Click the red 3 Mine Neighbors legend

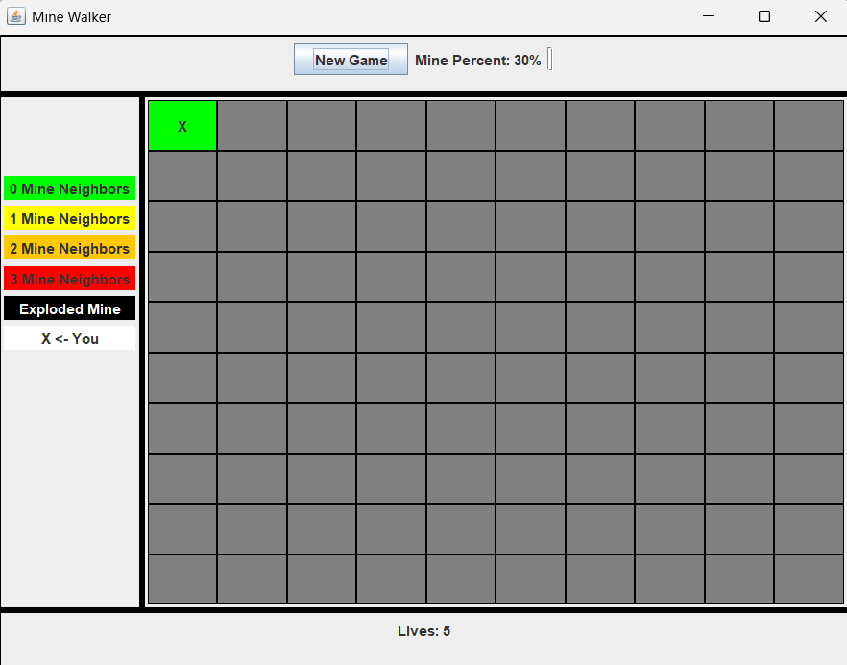(x=69, y=279)
